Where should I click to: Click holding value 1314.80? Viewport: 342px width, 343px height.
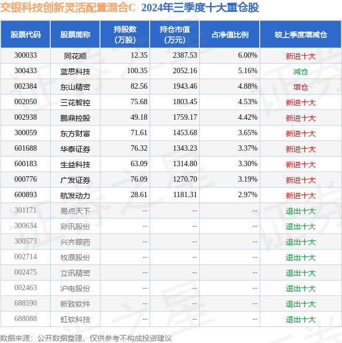185,164
